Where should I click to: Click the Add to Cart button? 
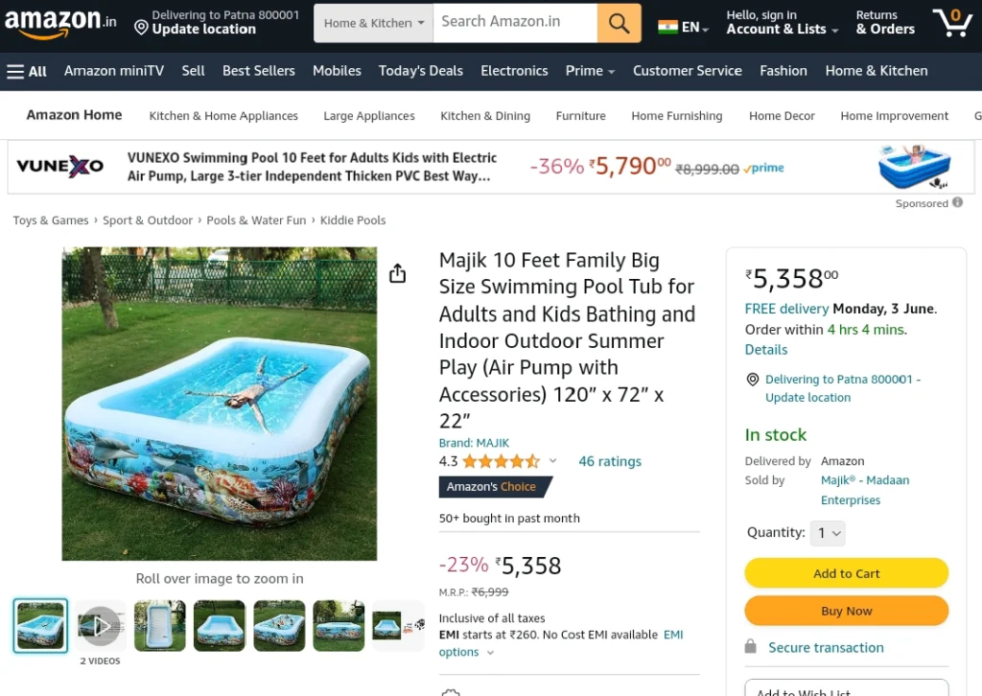[846, 573]
